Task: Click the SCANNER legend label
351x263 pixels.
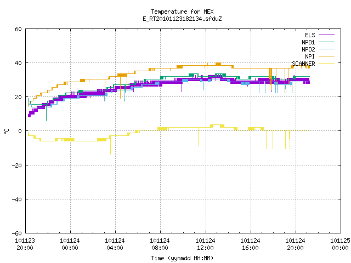Action: pyautogui.click(x=303, y=64)
